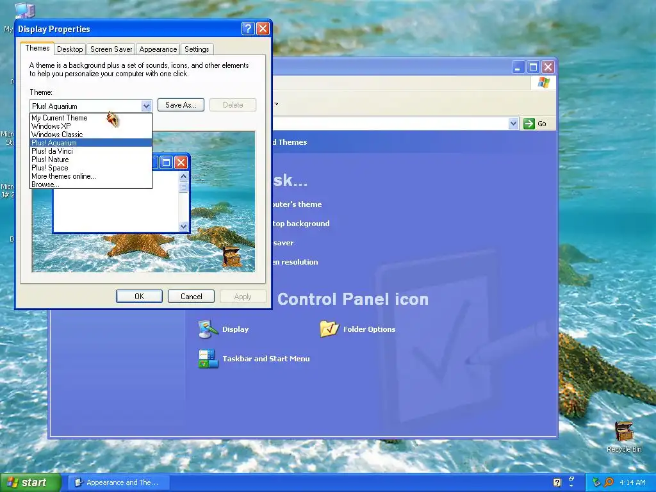Expand the address bar dropdown arrow
The image size is (656, 492).
pos(513,124)
